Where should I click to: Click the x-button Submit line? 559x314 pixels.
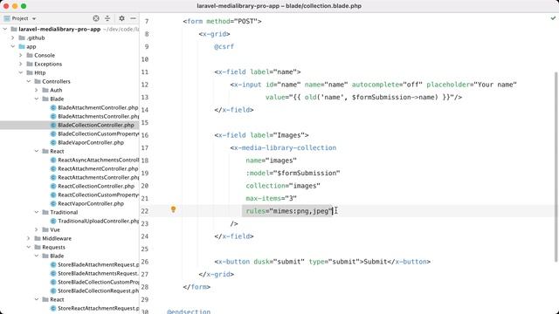(322, 262)
